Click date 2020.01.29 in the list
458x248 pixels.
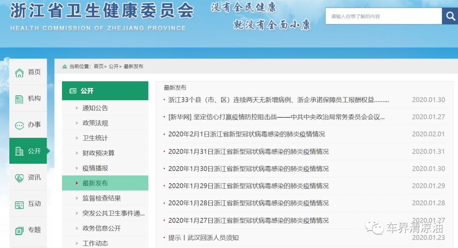(428, 186)
